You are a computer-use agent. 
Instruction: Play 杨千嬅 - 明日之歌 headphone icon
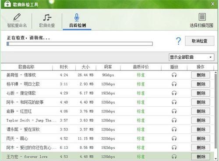174,84
